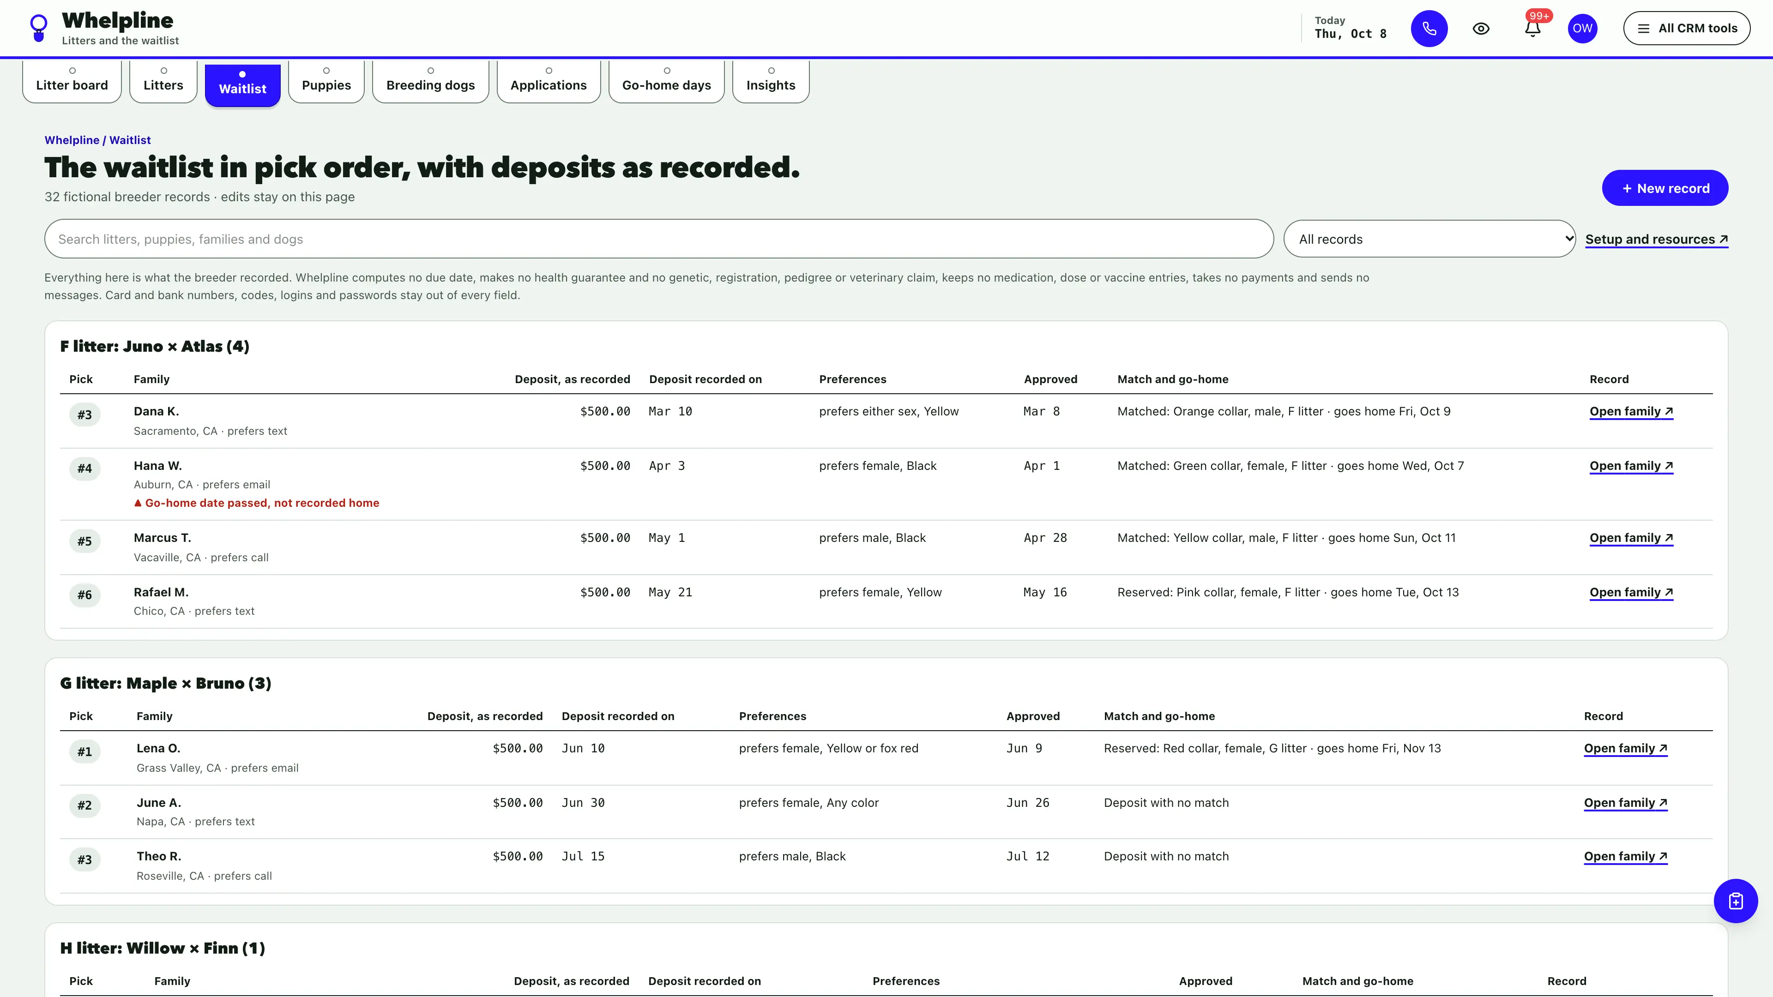
Task: Click Lena O.'s deposit date Jun 10
Action: (x=583, y=749)
